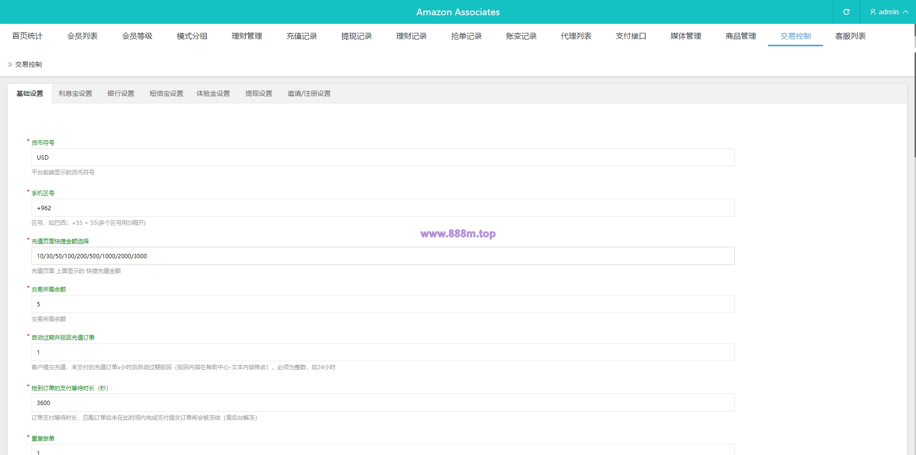Open 充值记录 menu
916x455 pixels.
[302, 36]
